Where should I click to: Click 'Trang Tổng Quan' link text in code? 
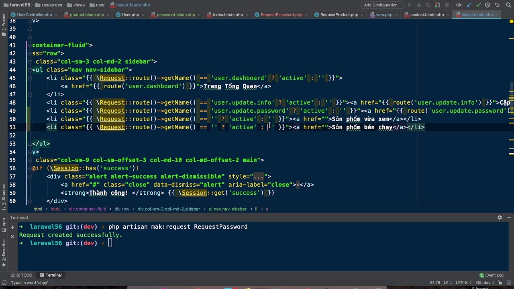pyautogui.click(x=230, y=86)
